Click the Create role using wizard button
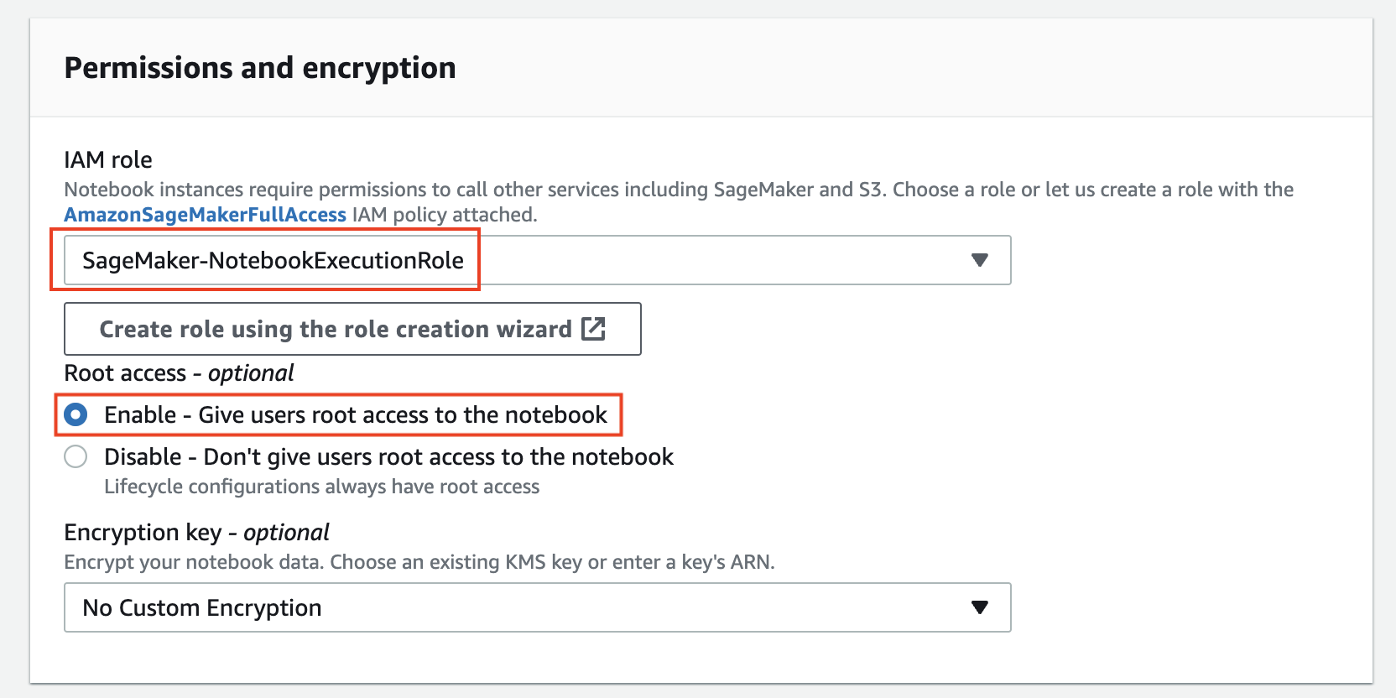This screenshot has width=1396, height=698. [x=352, y=329]
